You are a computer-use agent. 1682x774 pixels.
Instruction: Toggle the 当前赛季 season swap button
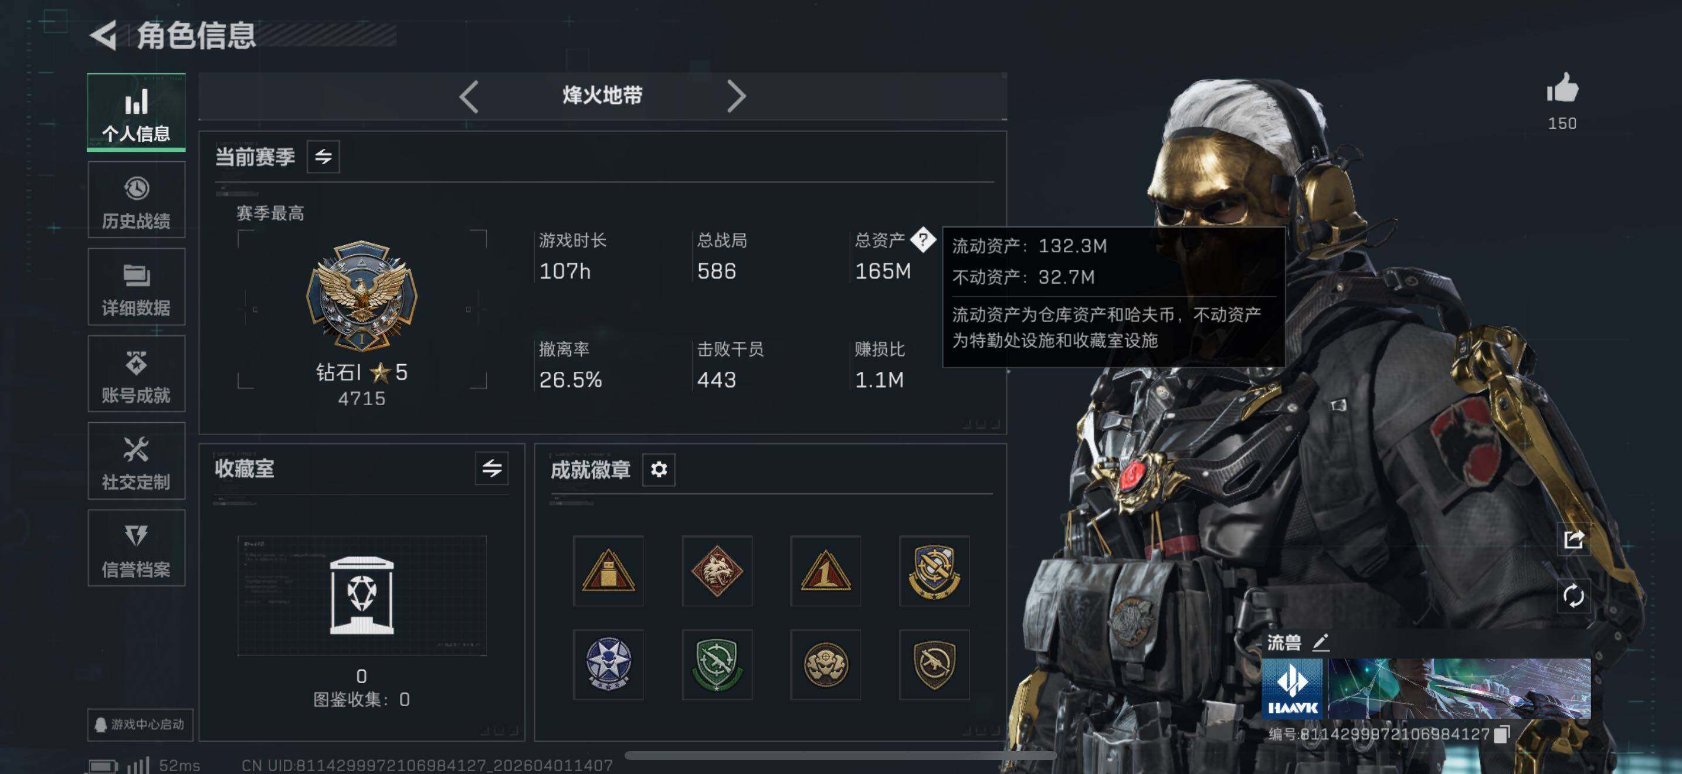[323, 157]
